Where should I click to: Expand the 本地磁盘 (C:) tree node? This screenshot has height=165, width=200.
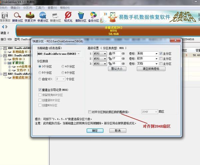5,52
